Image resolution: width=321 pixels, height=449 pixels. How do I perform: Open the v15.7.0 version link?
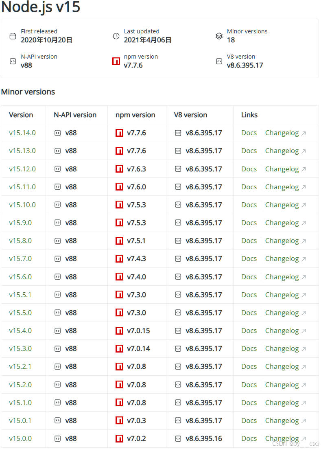(20, 258)
